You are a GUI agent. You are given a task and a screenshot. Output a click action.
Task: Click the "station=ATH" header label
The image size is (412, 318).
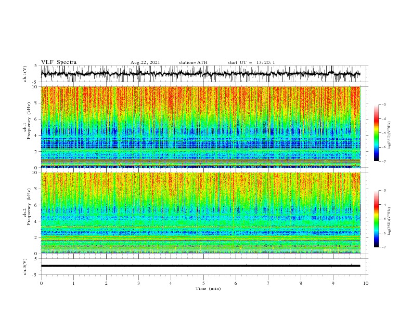tap(193, 62)
